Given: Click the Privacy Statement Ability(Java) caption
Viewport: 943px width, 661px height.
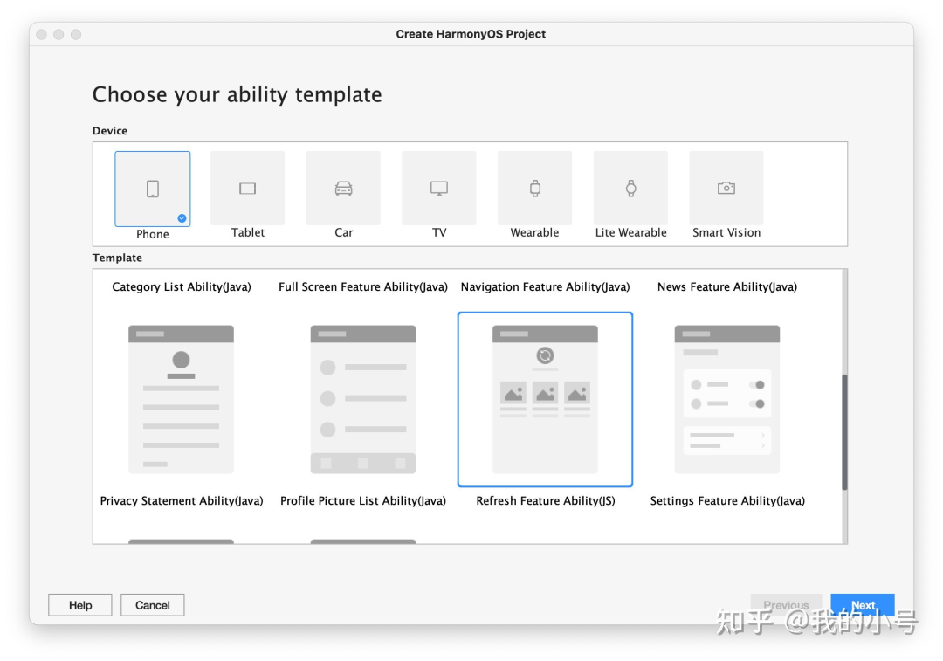Looking at the screenshot, I should point(181,501).
